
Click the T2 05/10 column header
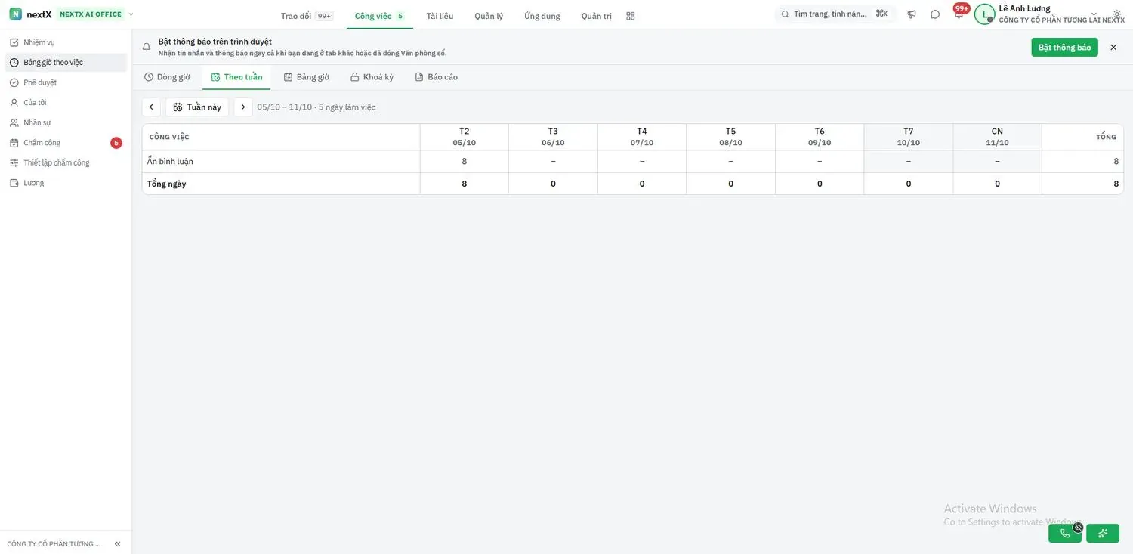point(465,137)
